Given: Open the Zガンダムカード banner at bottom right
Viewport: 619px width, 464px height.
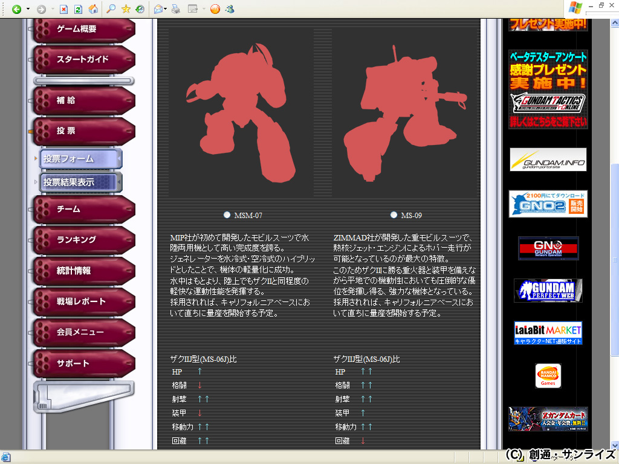Looking at the screenshot, I should click(548, 419).
